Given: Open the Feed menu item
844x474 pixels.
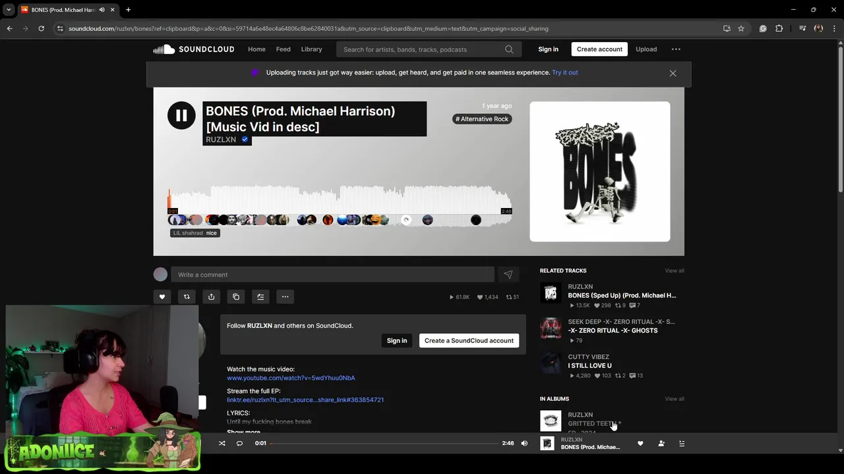Looking at the screenshot, I should click(284, 49).
